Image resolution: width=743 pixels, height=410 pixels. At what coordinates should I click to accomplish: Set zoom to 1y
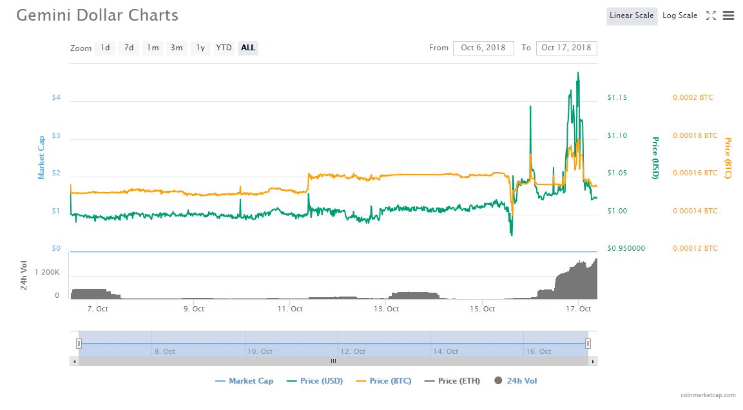[200, 48]
